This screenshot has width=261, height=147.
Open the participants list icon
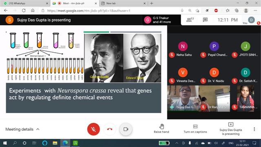click(x=190, y=20)
